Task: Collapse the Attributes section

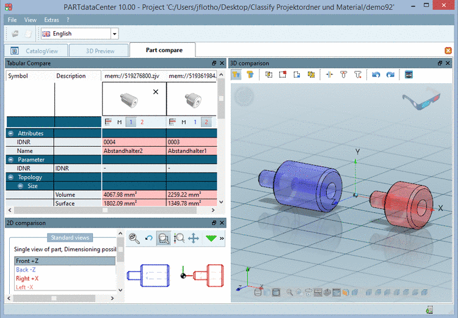Action: pos(11,133)
